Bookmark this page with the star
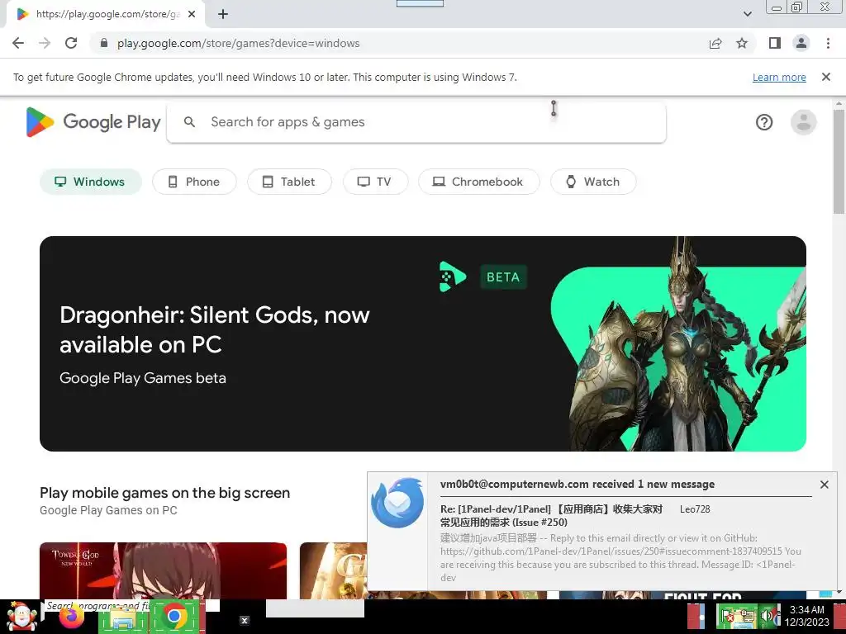The image size is (846, 634). click(742, 43)
